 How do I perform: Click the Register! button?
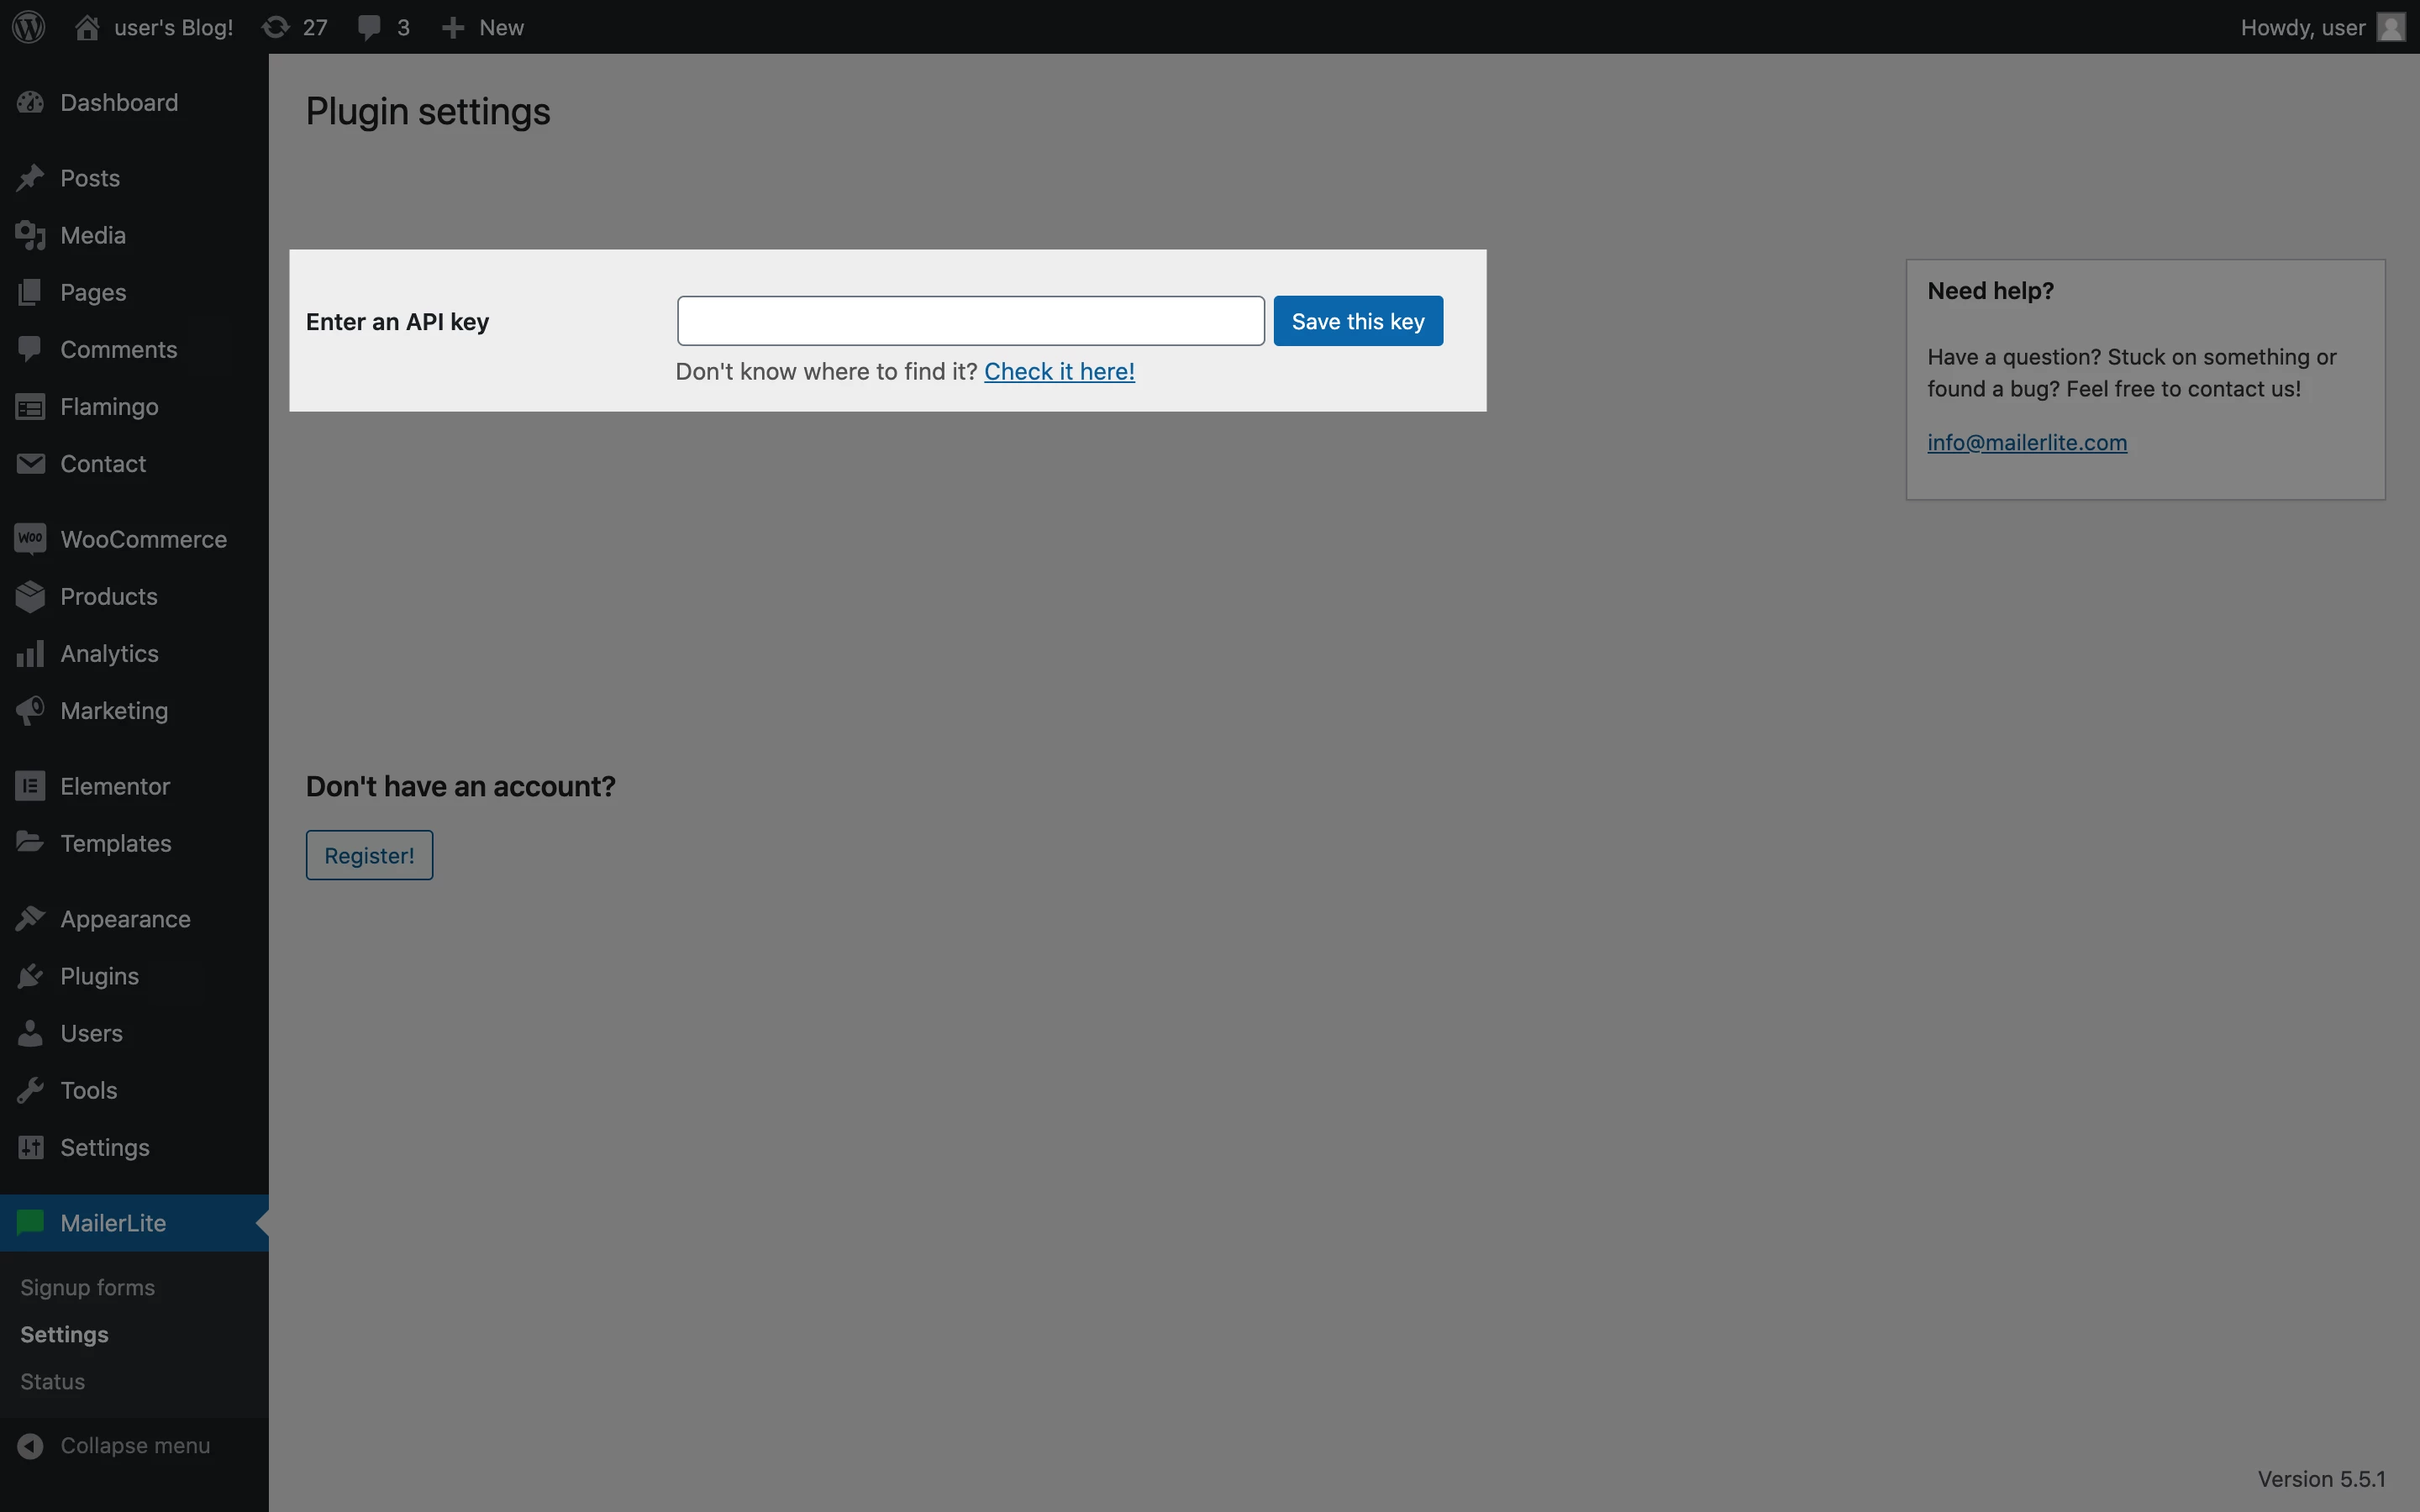click(369, 855)
